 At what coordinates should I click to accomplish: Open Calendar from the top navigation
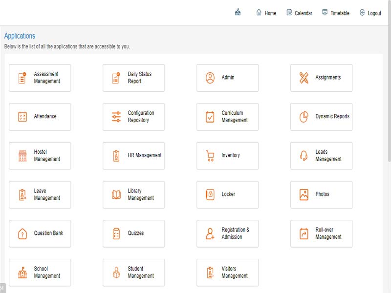point(299,13)
